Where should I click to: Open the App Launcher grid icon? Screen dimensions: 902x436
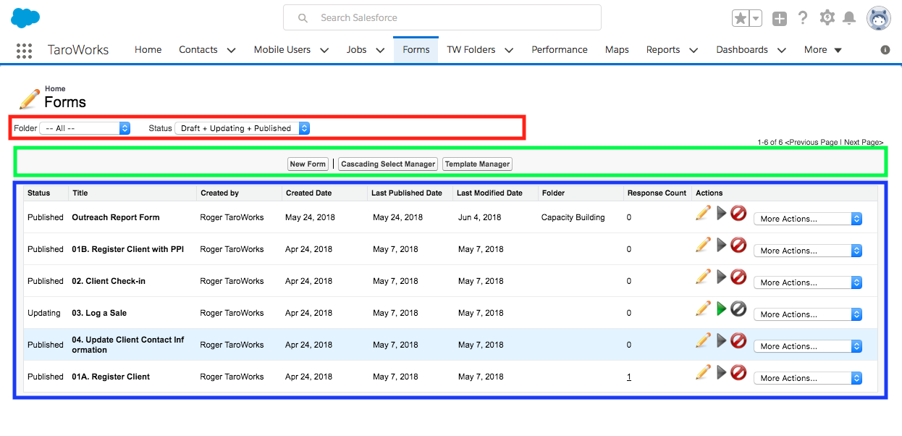coord(24,50)
